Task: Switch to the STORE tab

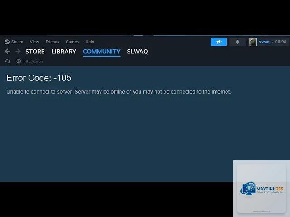Action: click(x=35, y=52)
